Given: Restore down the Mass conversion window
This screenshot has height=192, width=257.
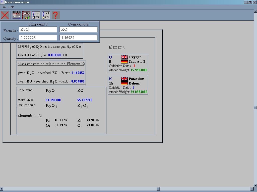Looking at the screenshot, I should pos(250,2).
